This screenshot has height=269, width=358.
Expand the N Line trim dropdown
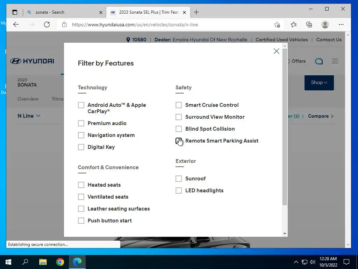click(29, 116)
